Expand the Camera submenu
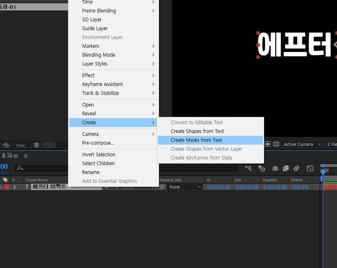The width and height of the screenshot is (337, 268). click(114, 134)
